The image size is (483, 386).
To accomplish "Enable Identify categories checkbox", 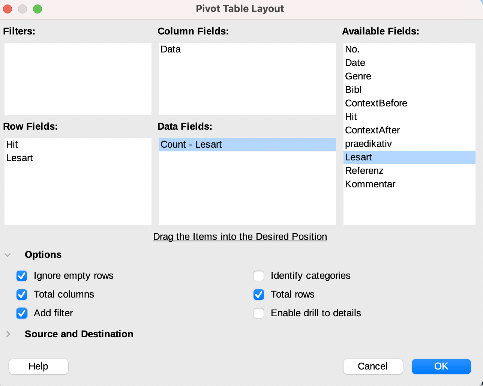I will click(259, 276).
